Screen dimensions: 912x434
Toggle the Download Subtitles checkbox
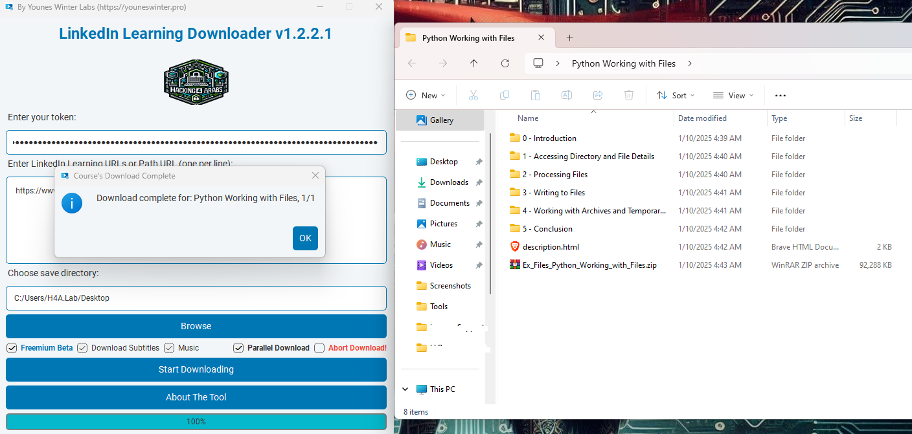point(82,348)
